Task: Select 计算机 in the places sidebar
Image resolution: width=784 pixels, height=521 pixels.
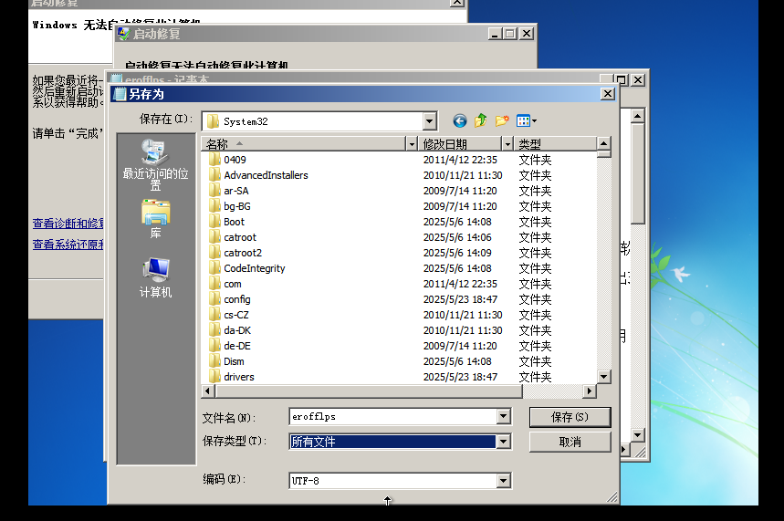Action: click(x=155, y=276)
